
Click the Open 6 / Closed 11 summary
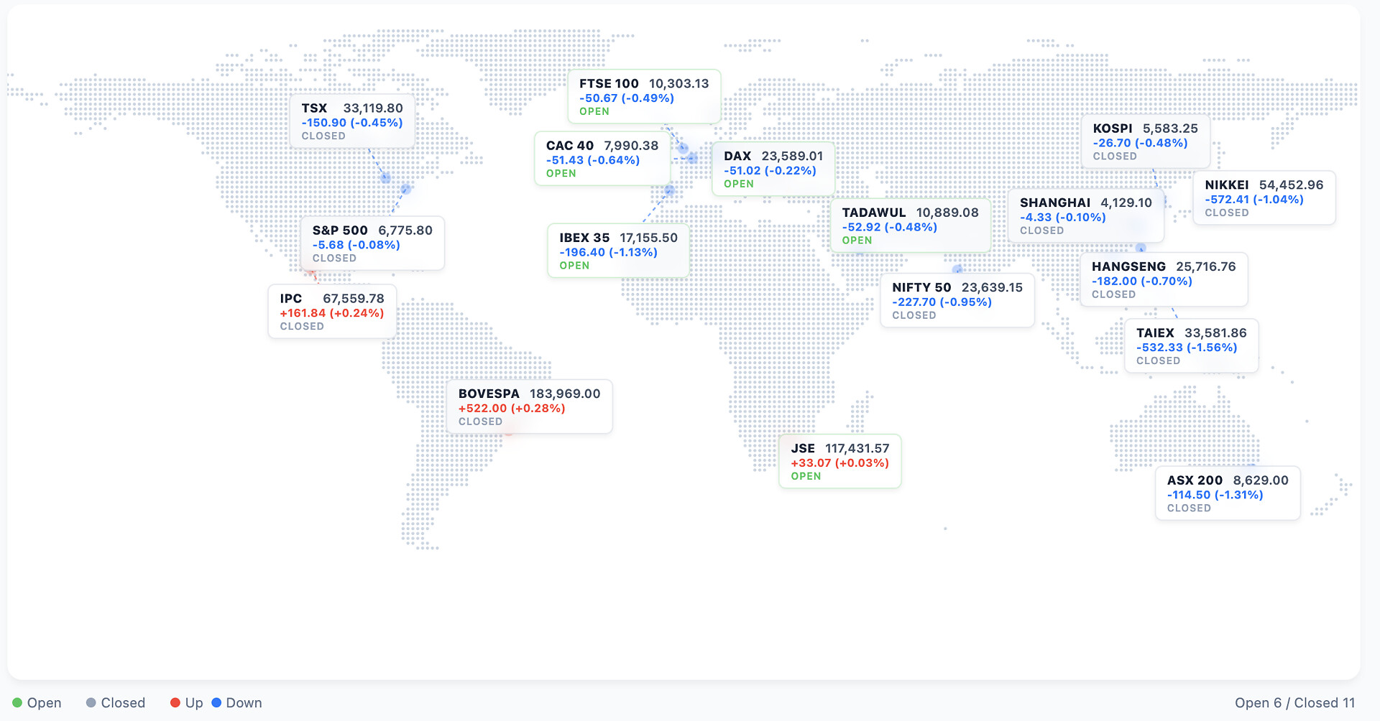coord(1294,703)
